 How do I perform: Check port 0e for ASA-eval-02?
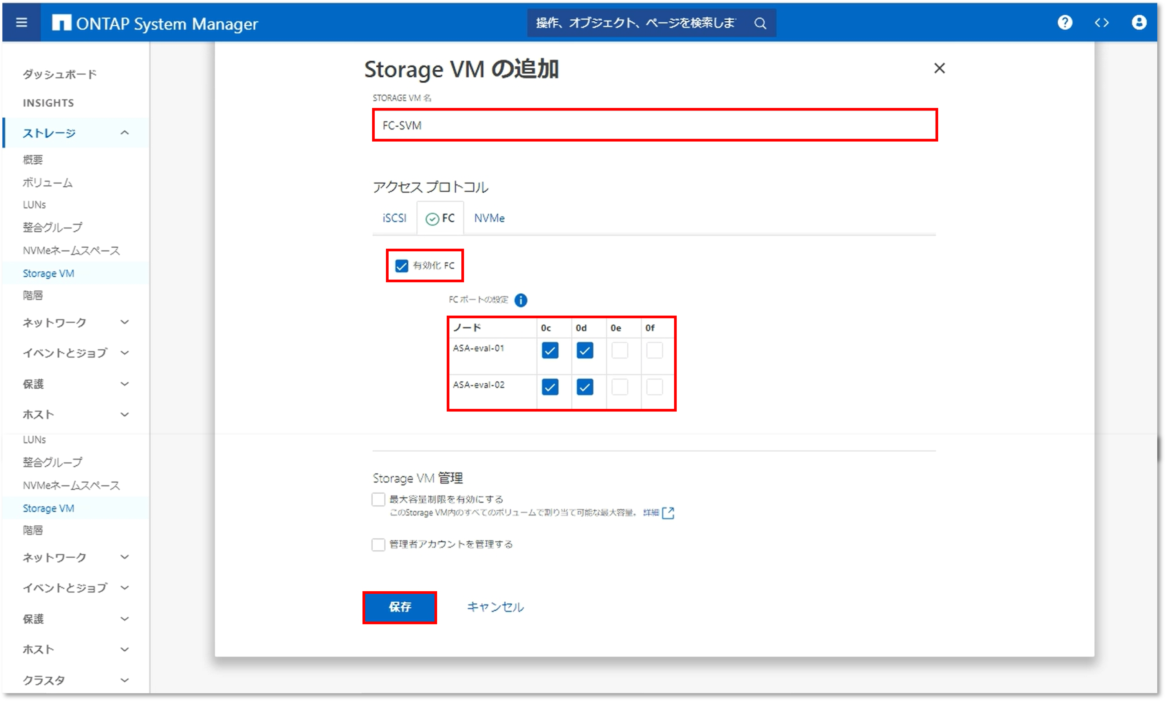pos(619,387)
